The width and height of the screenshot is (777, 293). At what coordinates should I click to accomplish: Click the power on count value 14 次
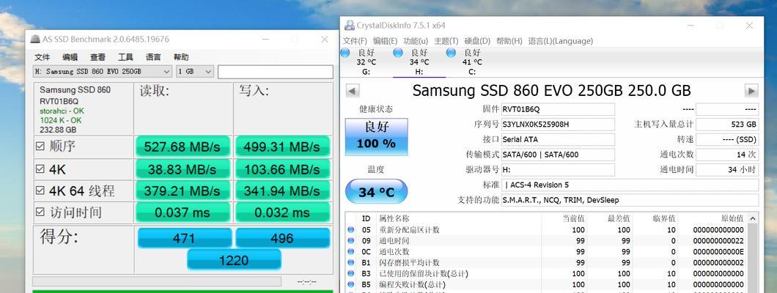pyautogui.click(x=727, y=155)
